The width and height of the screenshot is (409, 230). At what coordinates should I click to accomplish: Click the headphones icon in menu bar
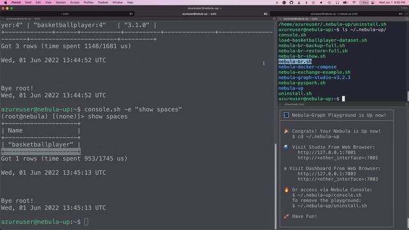tap(337, 3)
